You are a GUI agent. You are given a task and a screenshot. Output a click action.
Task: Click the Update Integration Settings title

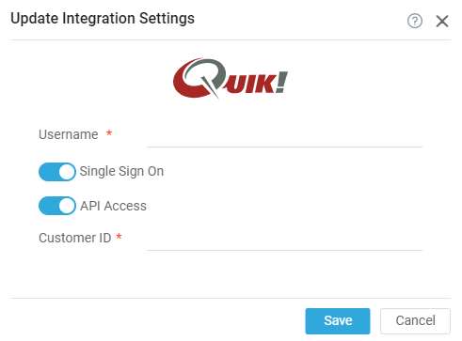pos(103,19)
